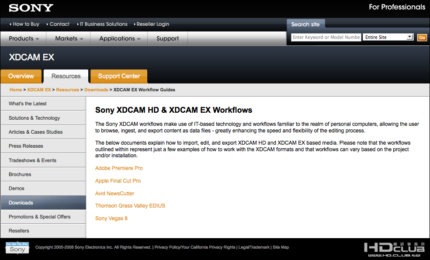430x260 pixels.
Task: Open What's the Latest in the sidebar
Action: [x=43, y=104]
